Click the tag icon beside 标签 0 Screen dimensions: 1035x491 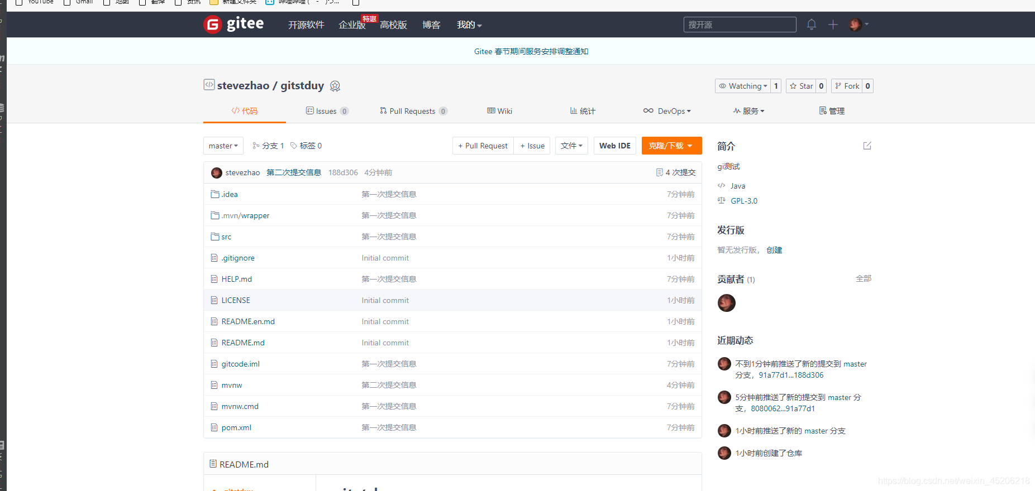(x=294, y=146)
